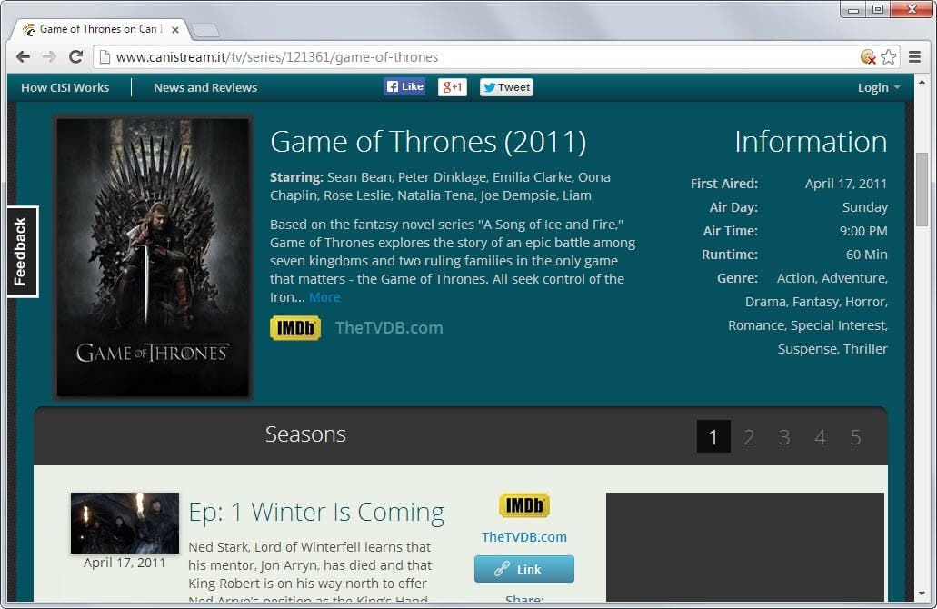This screenshot has width=937, height=609.
Task: Switch to season 5
Action: tap(856, 437)
